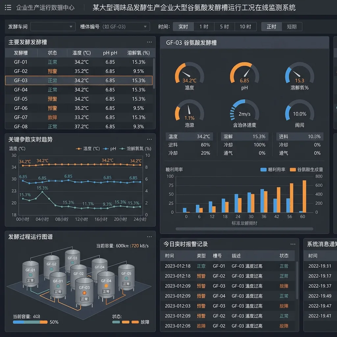Screen dimensions: 337x337
Task: Click the 实时 time button
Action: coord(183,27)
